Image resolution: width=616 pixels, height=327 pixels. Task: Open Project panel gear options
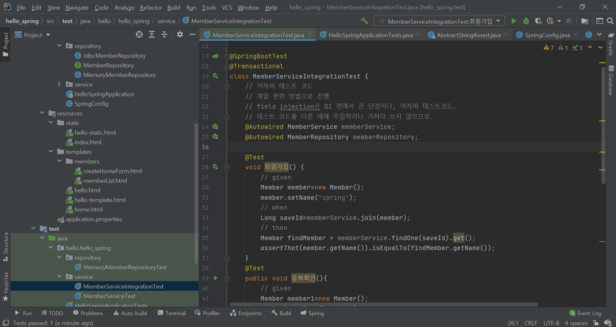coord(180,35)
